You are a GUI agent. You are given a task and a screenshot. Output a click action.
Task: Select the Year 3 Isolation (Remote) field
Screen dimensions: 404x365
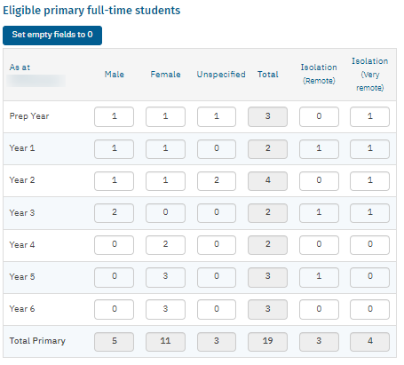[x=319, y=213]
